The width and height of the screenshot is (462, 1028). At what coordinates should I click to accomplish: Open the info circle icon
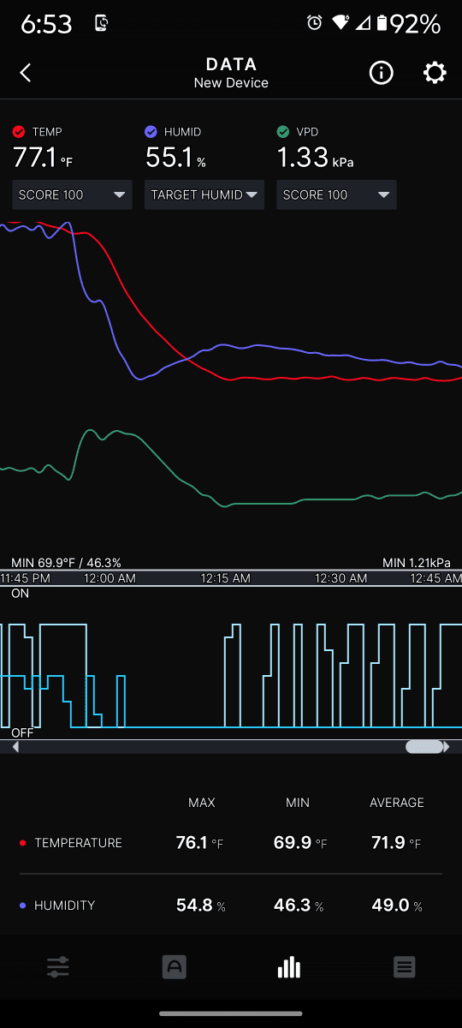point(381,73)
